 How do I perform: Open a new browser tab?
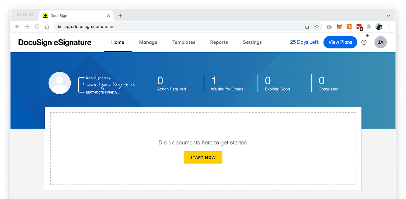[120, 16]
